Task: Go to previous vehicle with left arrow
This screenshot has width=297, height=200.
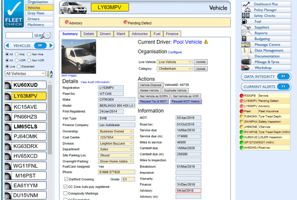Action: [x=8, y=46]
